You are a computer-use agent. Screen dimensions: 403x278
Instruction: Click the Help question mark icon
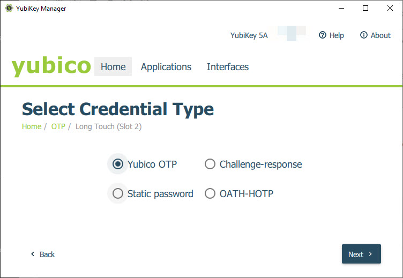point(322,35)
